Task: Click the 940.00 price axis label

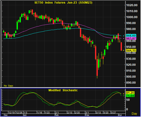Action: coord(131,53)
